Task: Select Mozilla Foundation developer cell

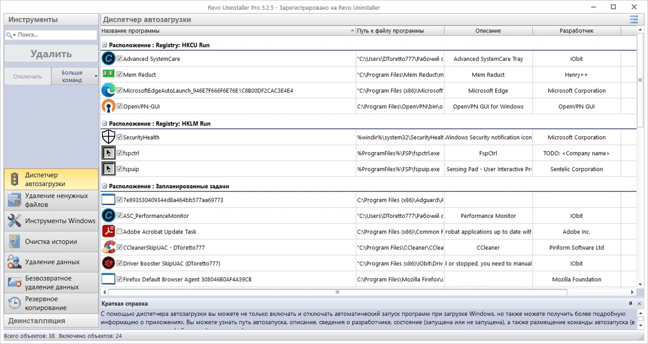Action: [x=576, y=279]
